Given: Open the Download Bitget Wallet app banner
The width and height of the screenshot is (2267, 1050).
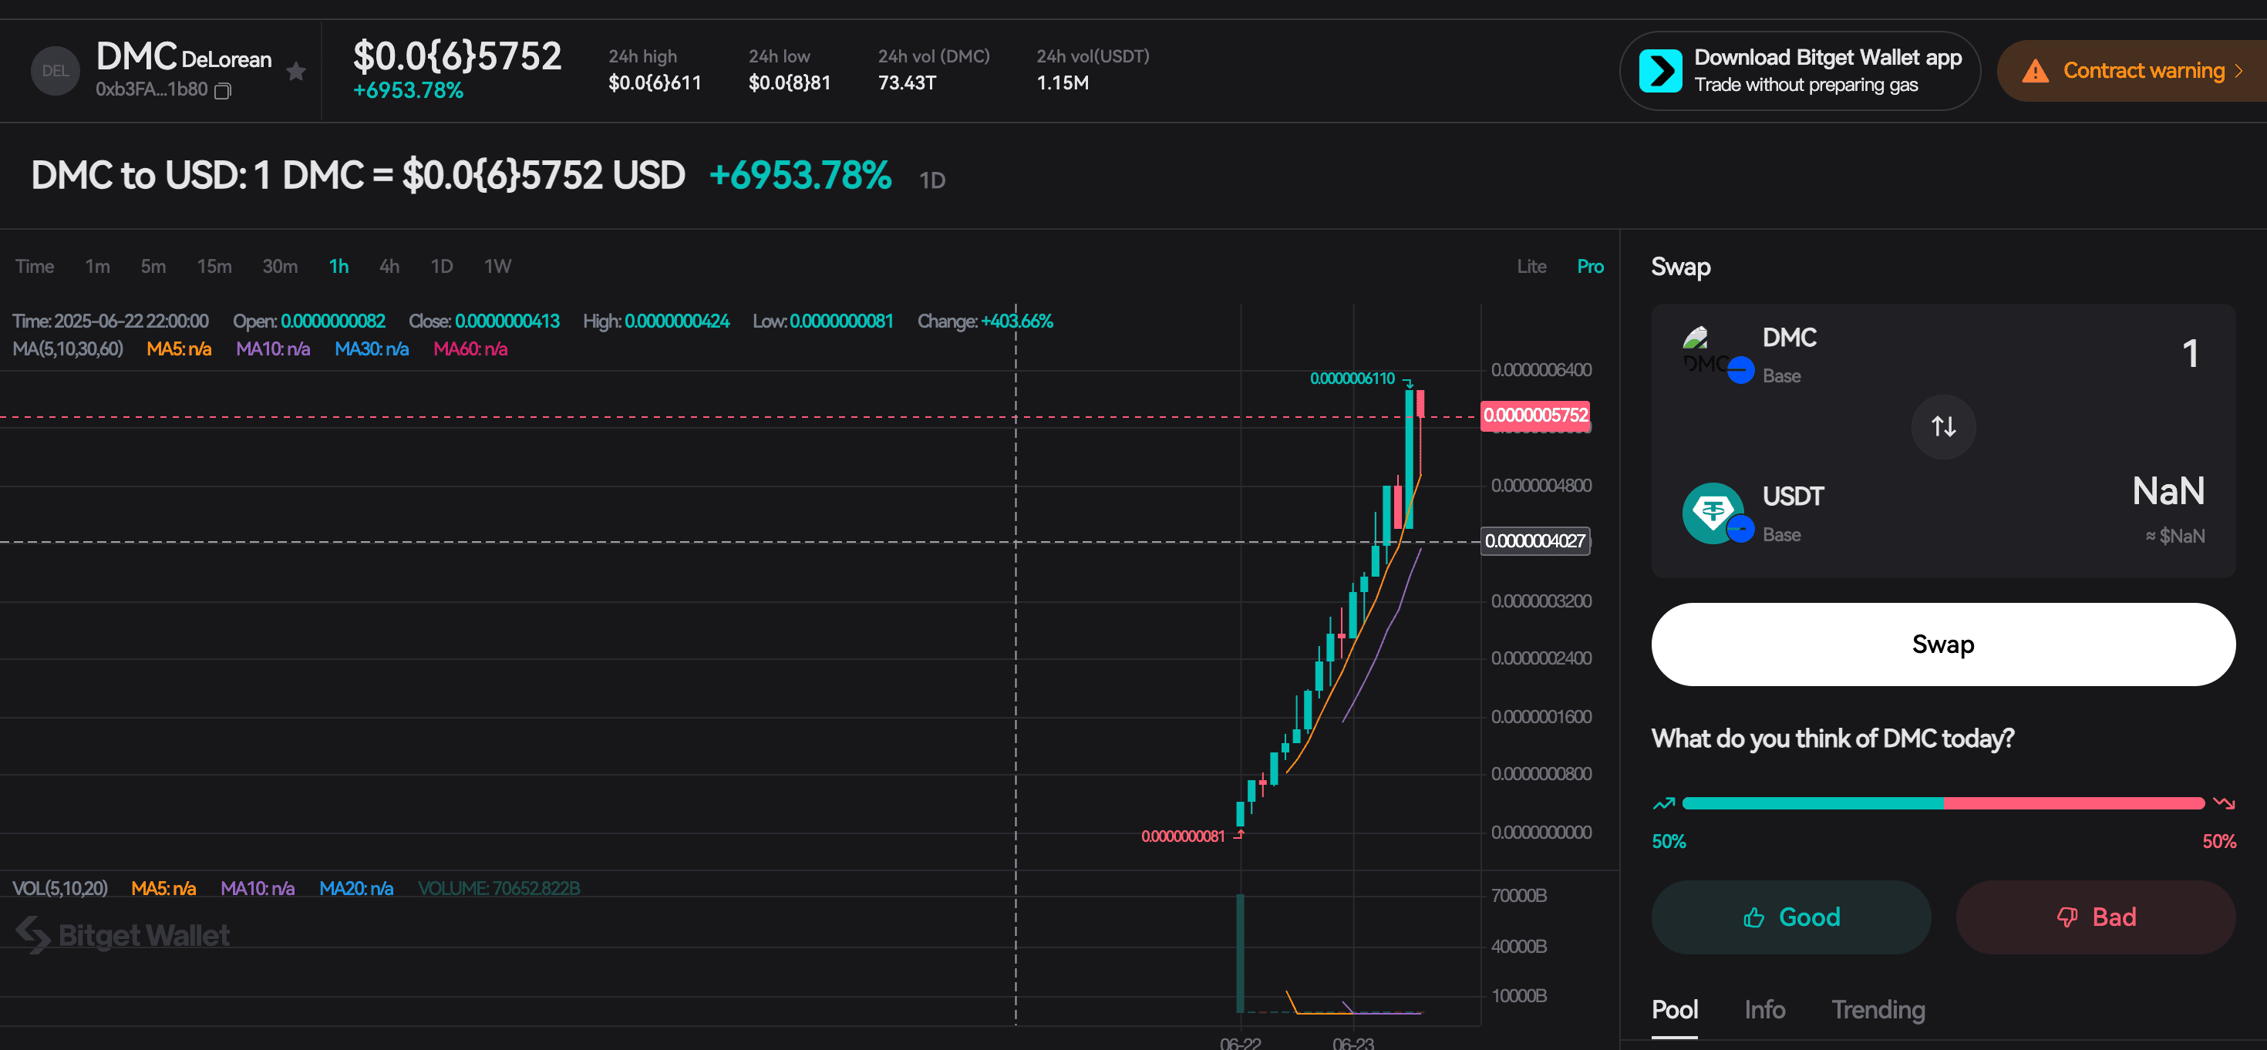Looking at the screenshot, I should [1800, 71].
